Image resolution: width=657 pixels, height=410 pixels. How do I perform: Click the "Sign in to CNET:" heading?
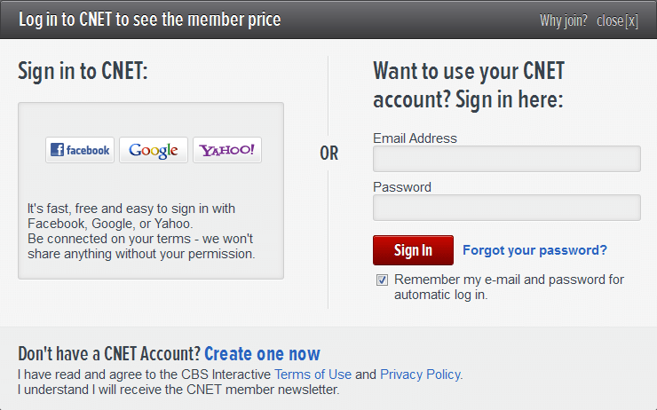(83, 71)
